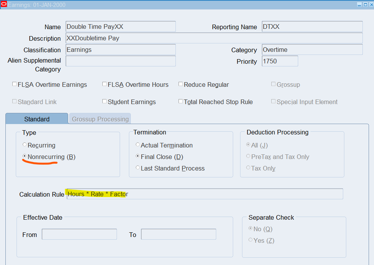This screenshot has width=374, height=265.
Task: Enable FLSA Overtime Earnings checkbox
Action: [x=15, y=84]
